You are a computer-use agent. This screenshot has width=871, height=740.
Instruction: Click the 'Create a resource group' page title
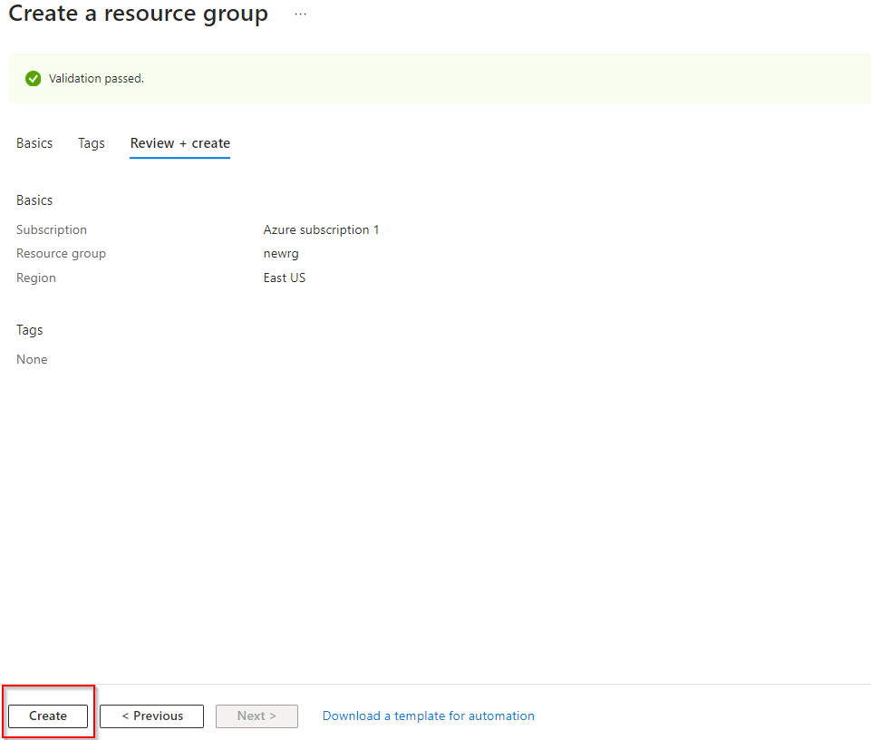point(138,15)
